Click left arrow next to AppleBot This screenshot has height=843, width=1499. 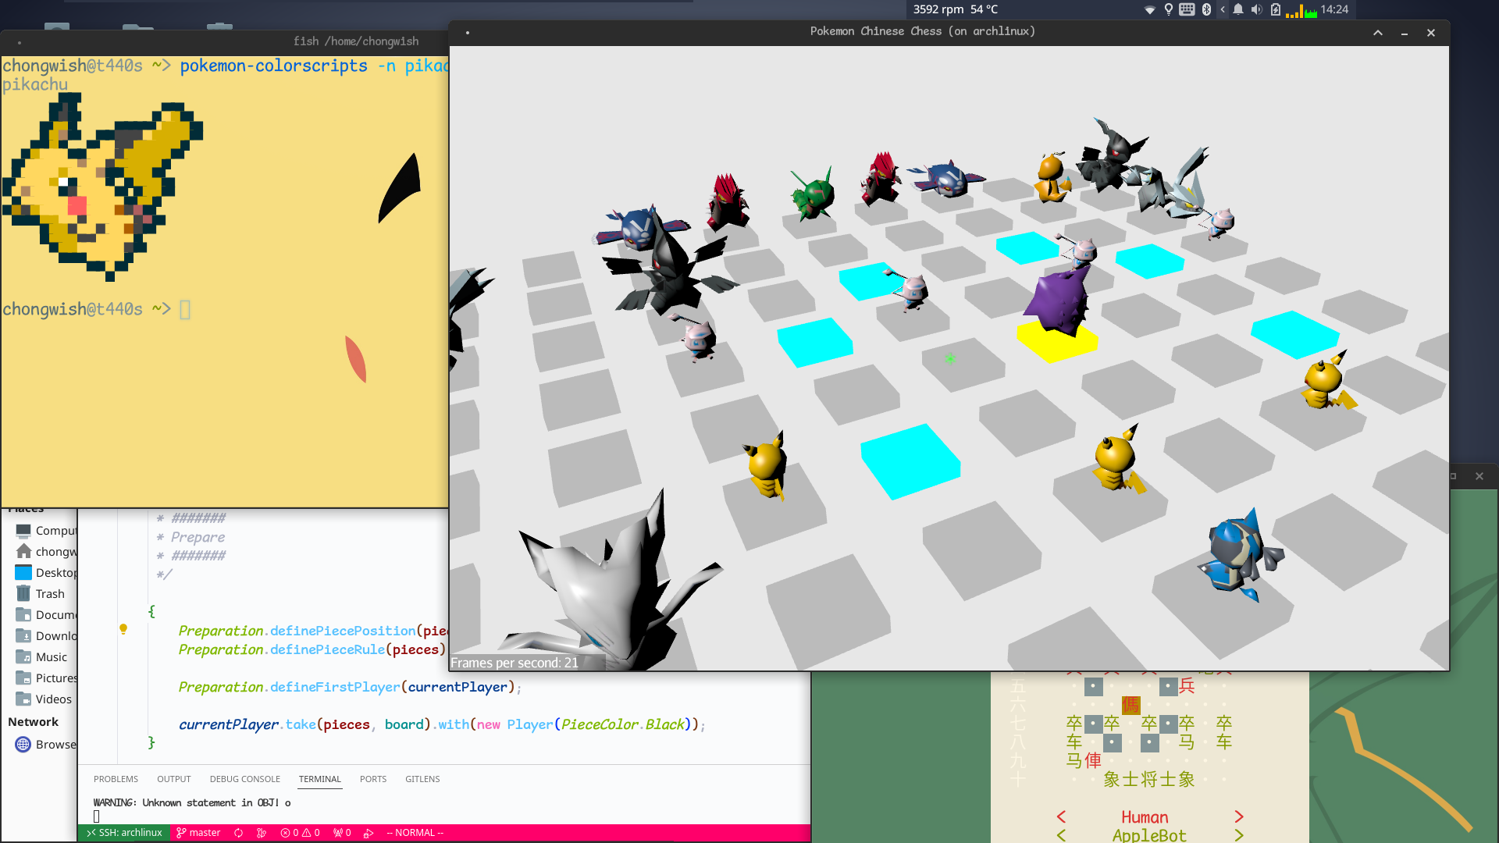coord(1061,835)
